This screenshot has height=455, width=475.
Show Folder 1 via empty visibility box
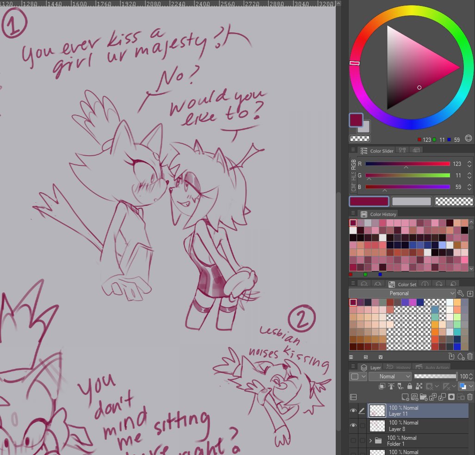[x=353, y=441]
